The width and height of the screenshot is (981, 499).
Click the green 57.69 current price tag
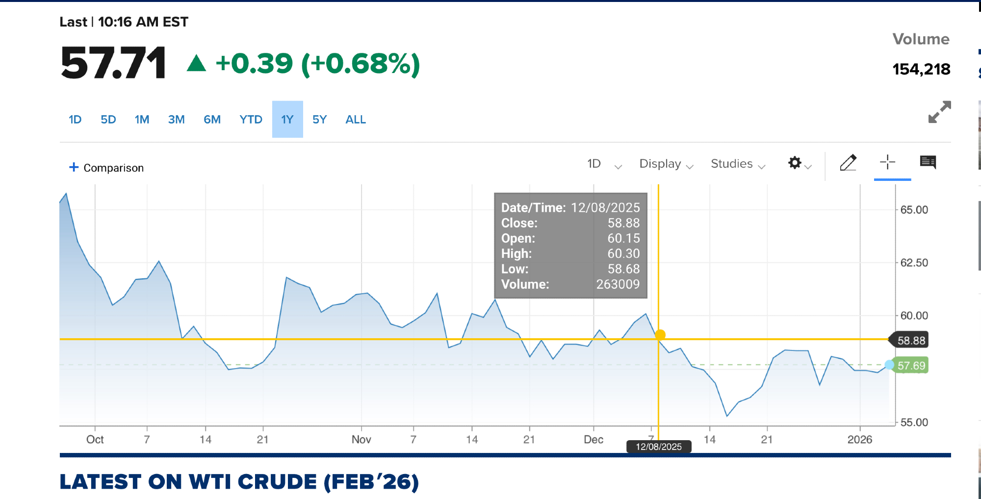point(911,366)
